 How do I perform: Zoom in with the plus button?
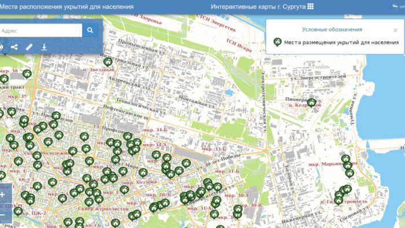point(2,194)
